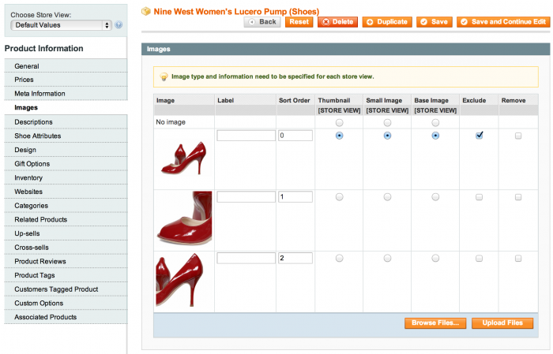Viewport: 553px width, 354px height.
Task: Click Label field for sort order 1 image
Action: point(246,196)
